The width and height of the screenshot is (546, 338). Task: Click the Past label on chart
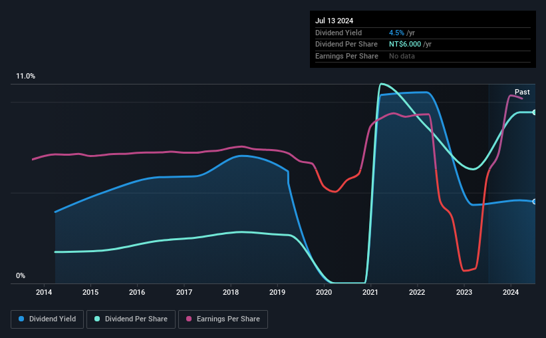tap(522, 92)
